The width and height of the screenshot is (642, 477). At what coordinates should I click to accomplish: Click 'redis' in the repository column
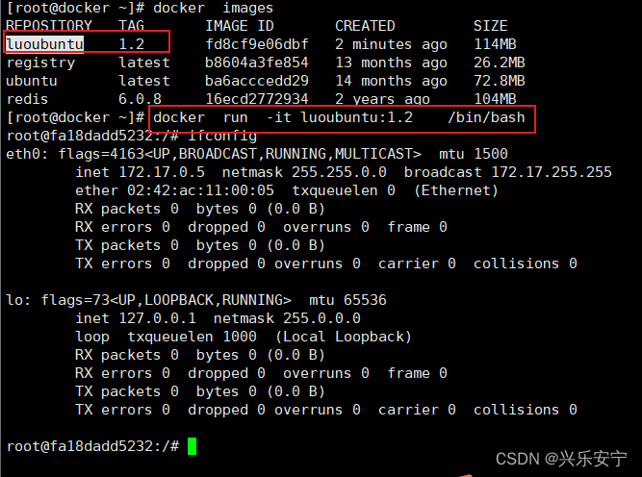click(28, 99)
